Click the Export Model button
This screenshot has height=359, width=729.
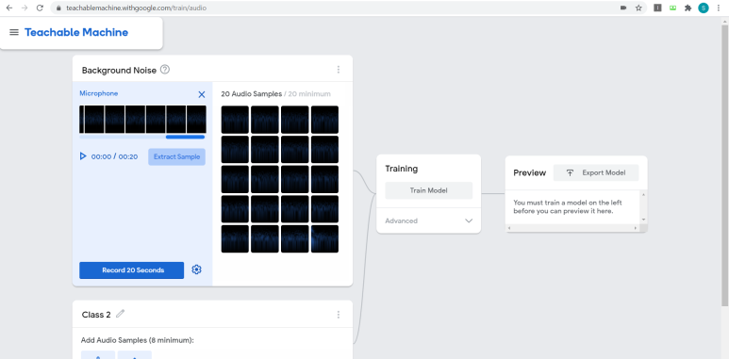[x=596, y=172]
